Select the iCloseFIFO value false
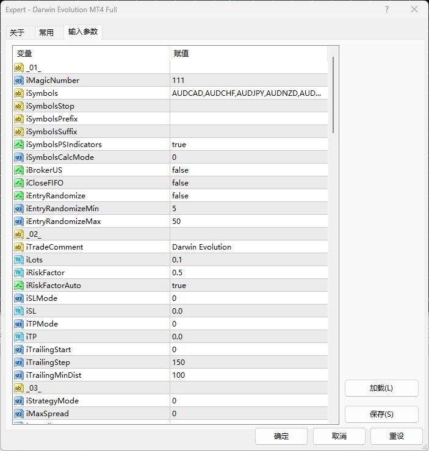429x451 pixels. [x=180, y=183]
